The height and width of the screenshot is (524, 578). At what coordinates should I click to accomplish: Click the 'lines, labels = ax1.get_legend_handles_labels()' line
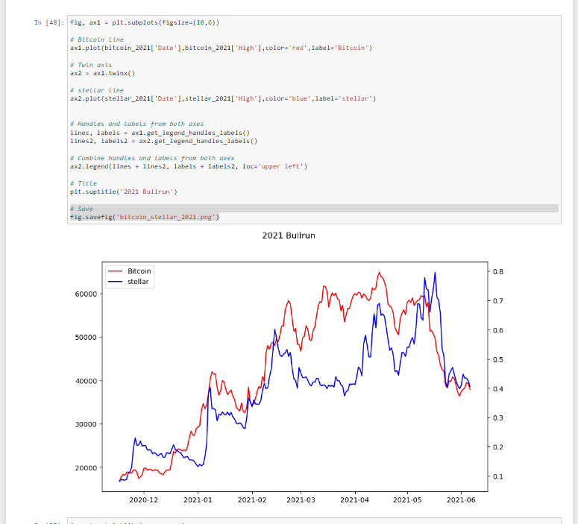160,133
